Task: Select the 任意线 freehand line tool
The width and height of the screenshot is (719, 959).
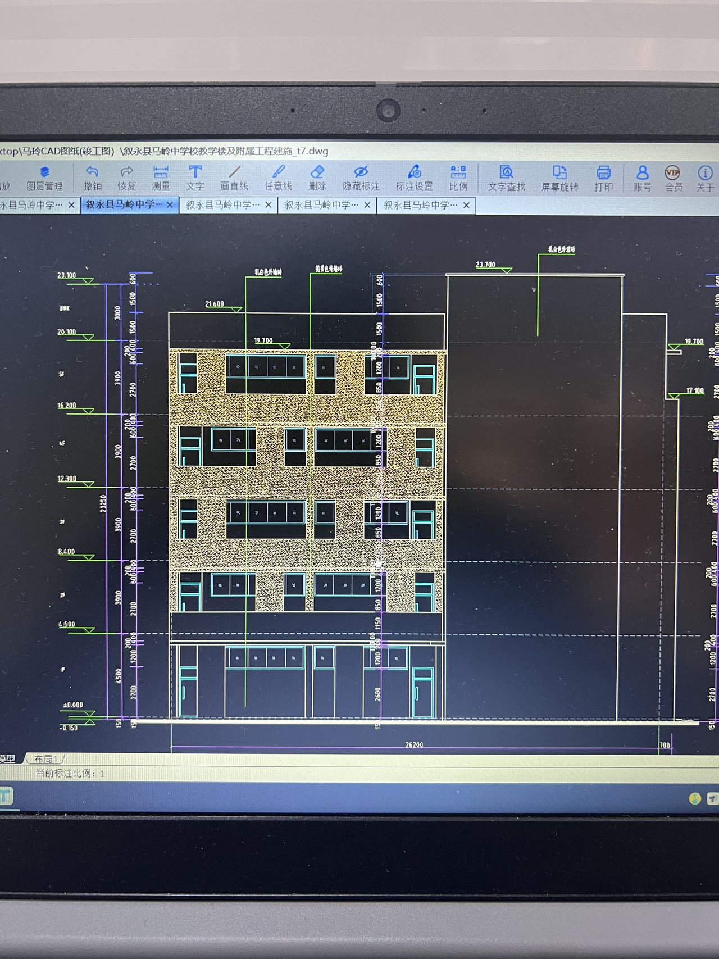Action: (x=278, y=178)
